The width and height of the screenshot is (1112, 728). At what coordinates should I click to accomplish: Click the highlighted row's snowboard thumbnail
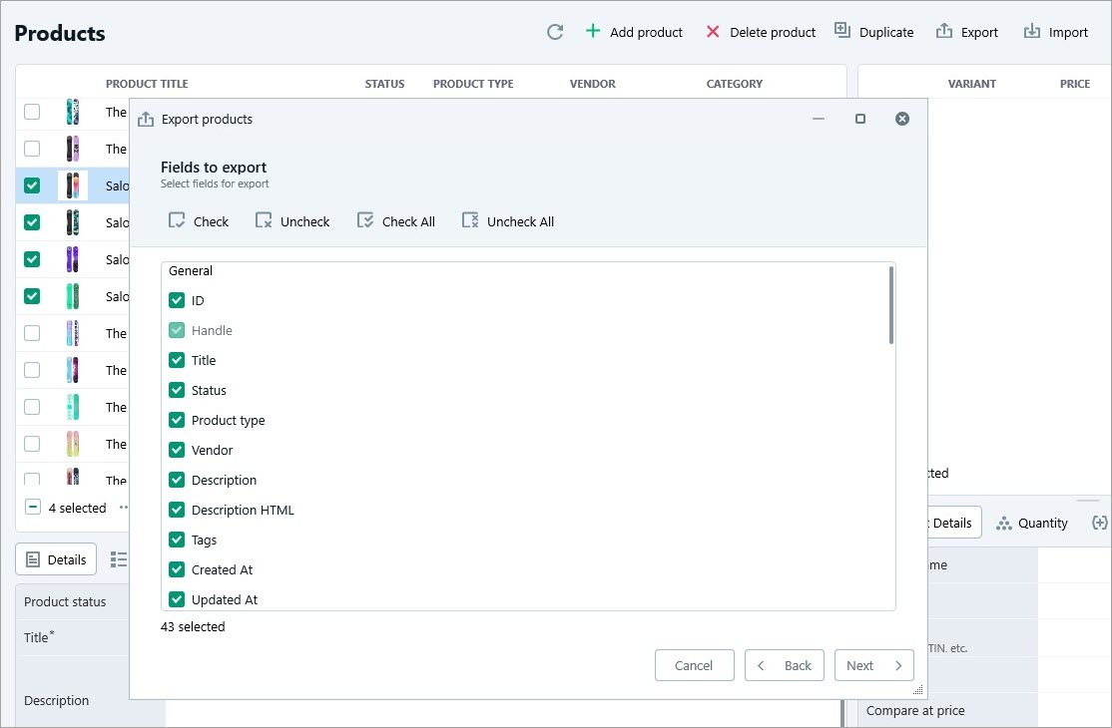72,185
